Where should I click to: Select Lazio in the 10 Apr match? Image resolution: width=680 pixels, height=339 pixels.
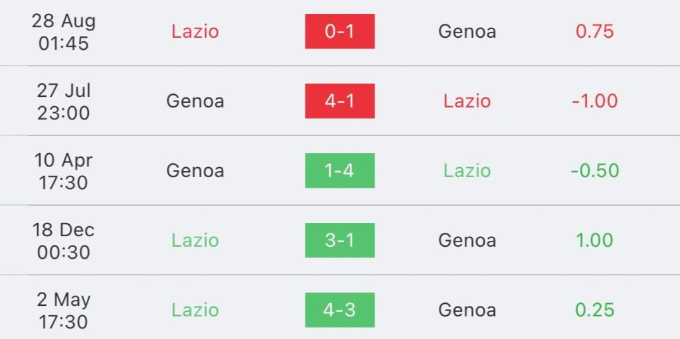point(467,170)
